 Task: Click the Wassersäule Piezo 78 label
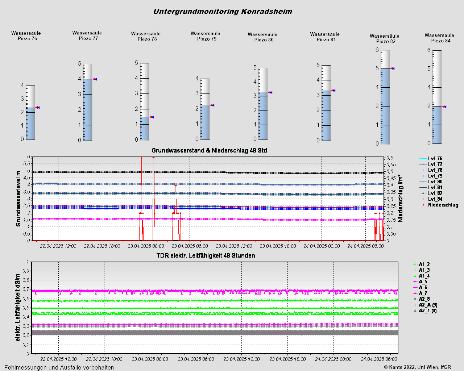(146, 36)
